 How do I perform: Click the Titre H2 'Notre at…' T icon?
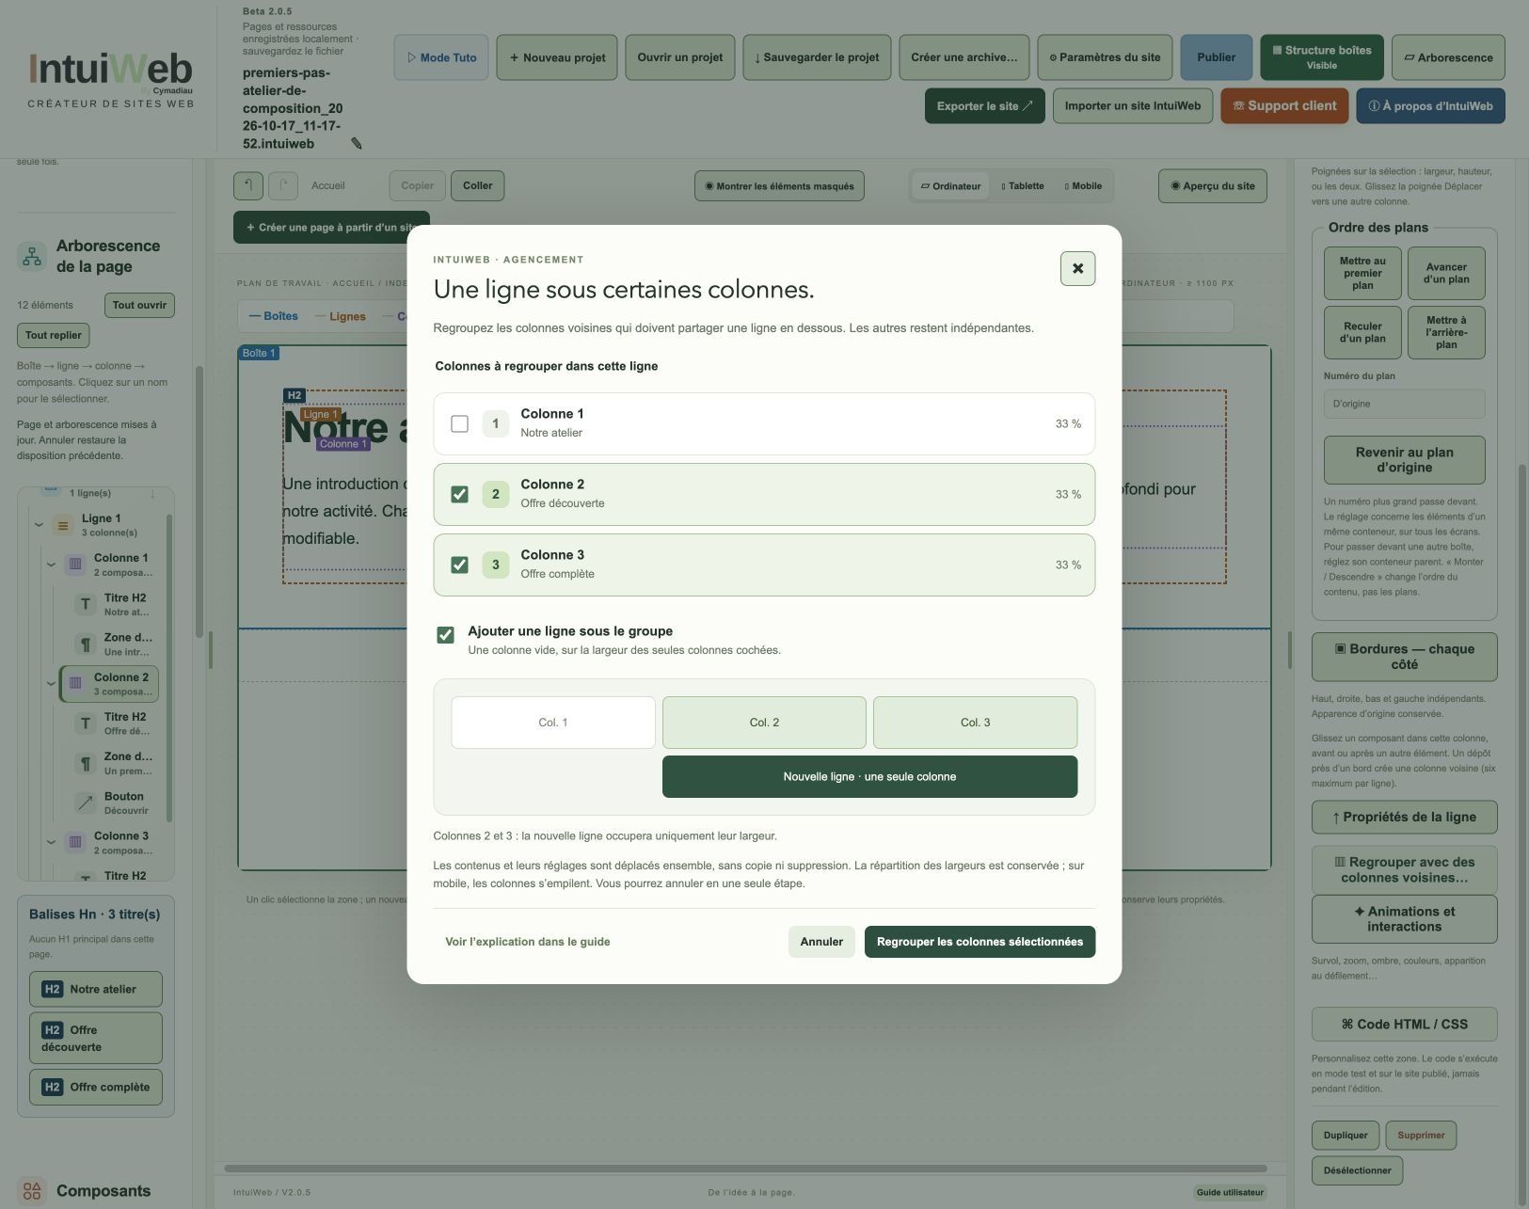pyautogui.click(x=86, y=605)
